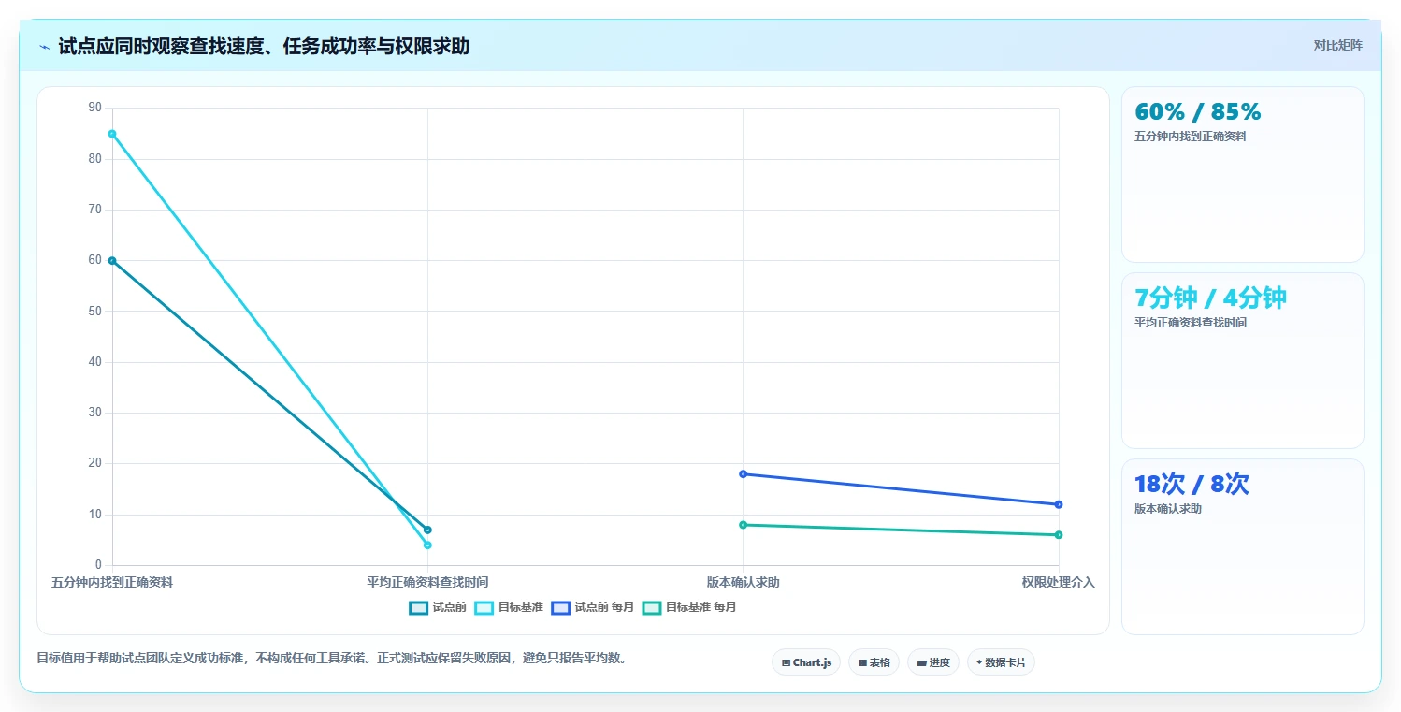
Task: Toggle the 目标基准 每月 legend item
Action: (689, 607)
